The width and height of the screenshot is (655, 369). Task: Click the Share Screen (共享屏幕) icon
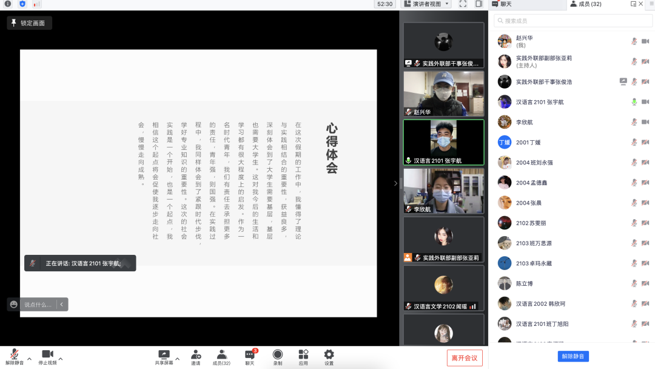click(164, 354)
